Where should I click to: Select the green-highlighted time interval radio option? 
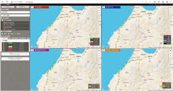(x=15, y=34)
